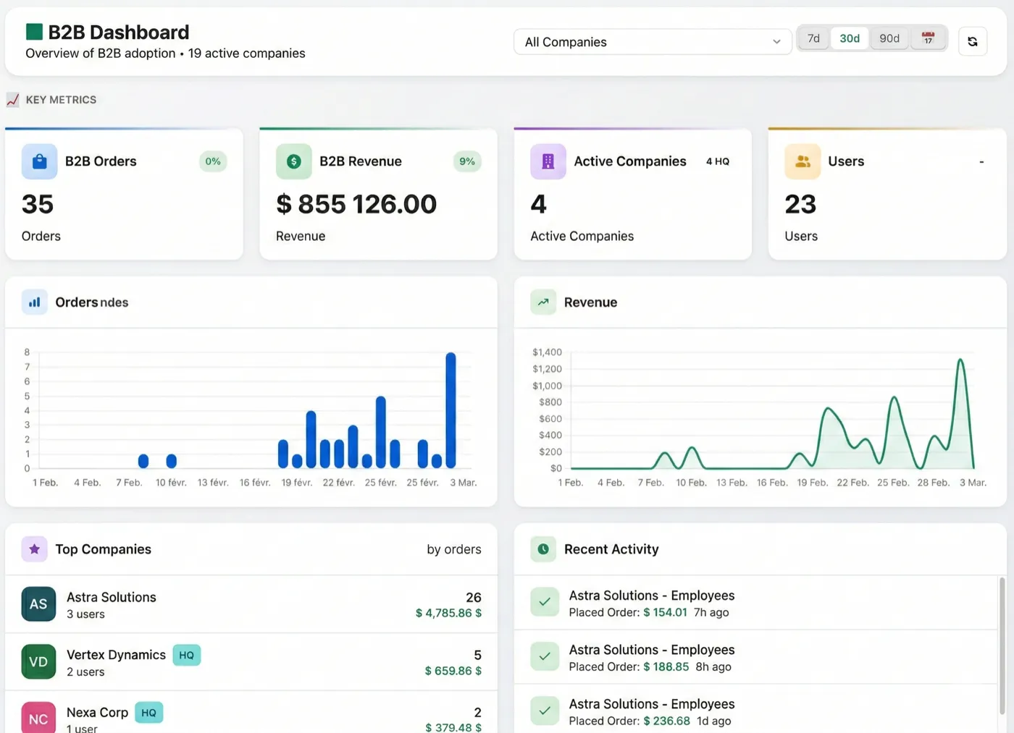Click the Nexa Corp NC avatar
The height and width of the screenshot is (733, 1014).
tap(38, 717)
